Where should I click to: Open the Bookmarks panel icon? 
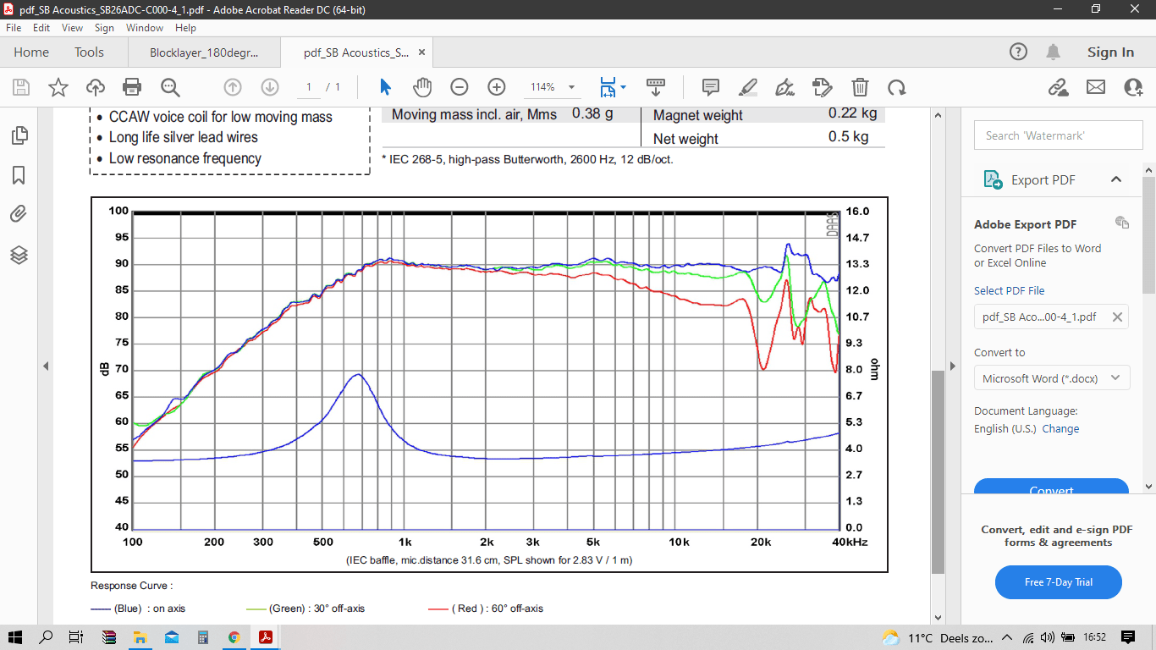pyautogui.click(x=19, y=175)
